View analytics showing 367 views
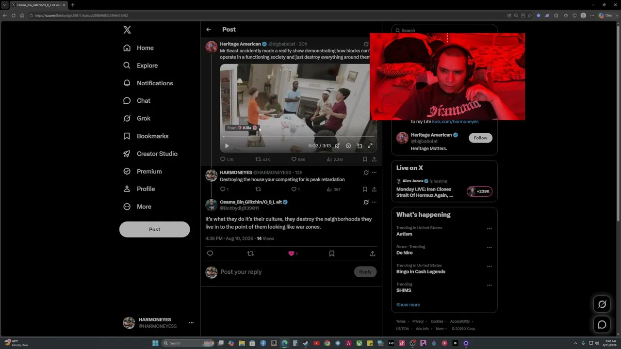The image size is (621, 349). click(x=329, y=189)
